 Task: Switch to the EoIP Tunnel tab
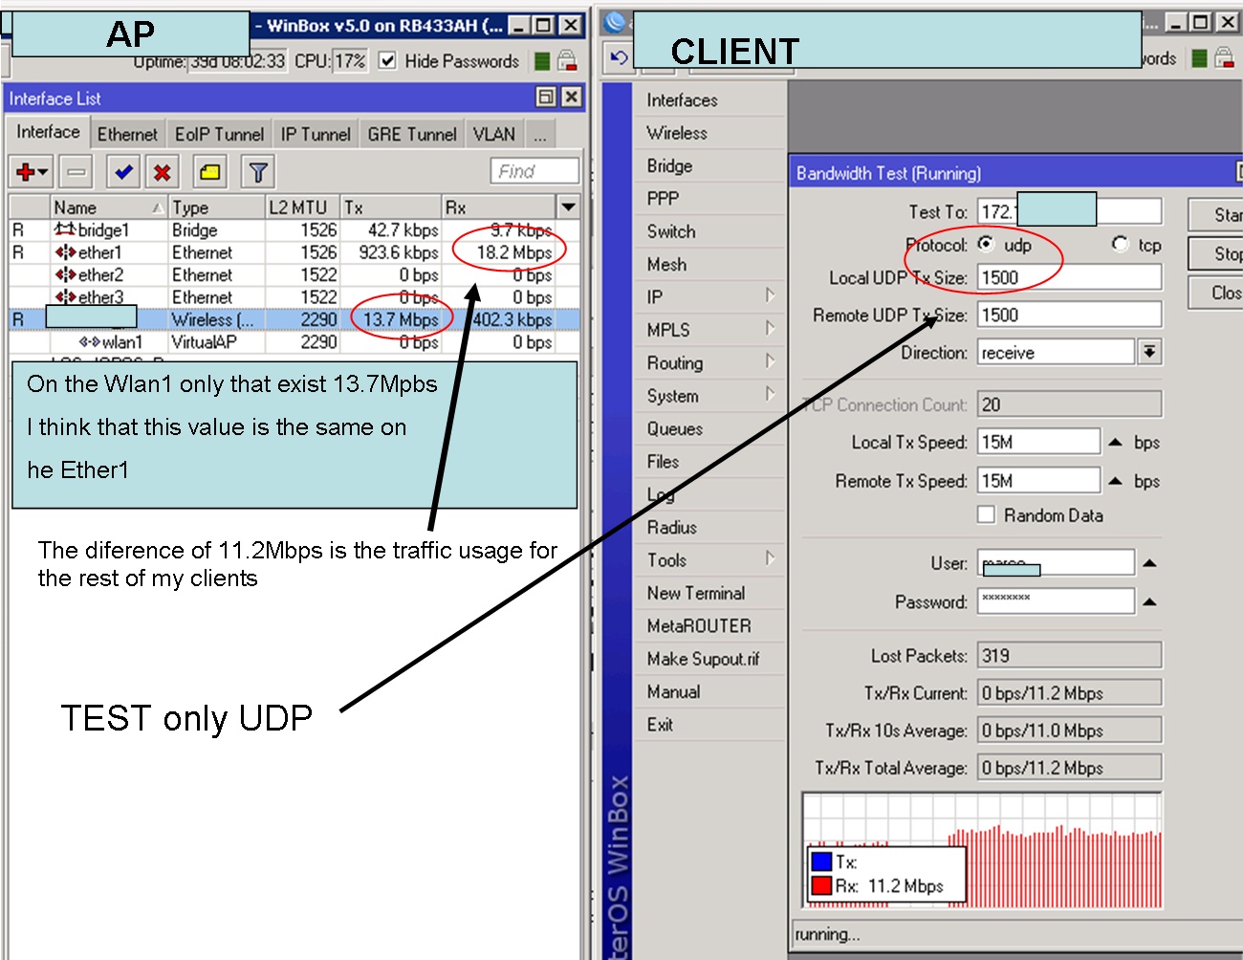(x=219, y=134)
